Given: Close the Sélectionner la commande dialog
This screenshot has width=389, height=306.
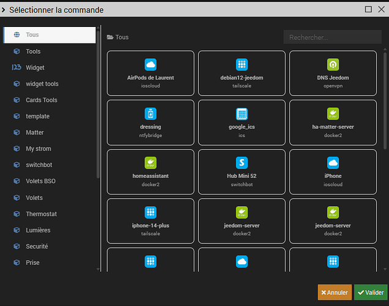Looking at the screenshot, I should tap(381, 9).
